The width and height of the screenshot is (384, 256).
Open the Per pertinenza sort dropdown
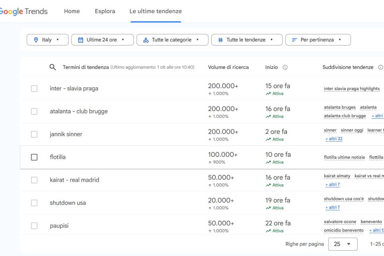(318, 40)
